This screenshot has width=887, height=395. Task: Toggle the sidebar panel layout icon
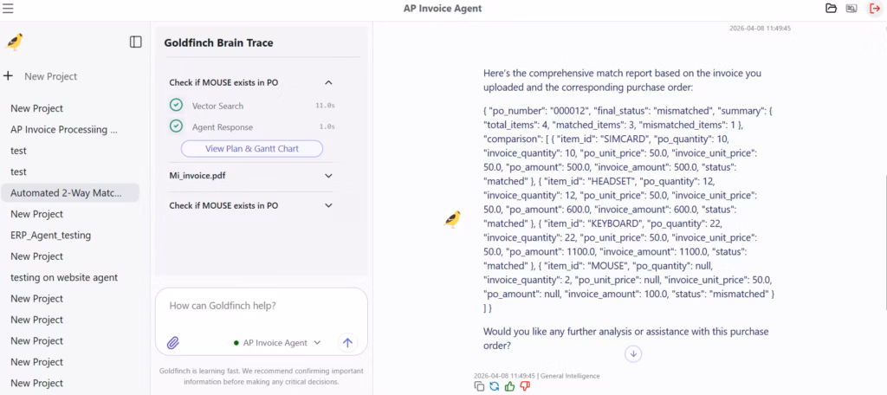coord(136,42)
